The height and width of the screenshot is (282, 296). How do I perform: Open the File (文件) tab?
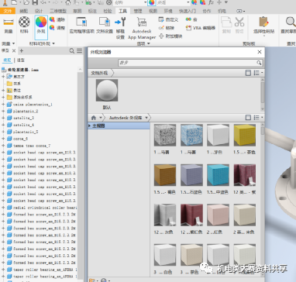(x=8, y=11)
